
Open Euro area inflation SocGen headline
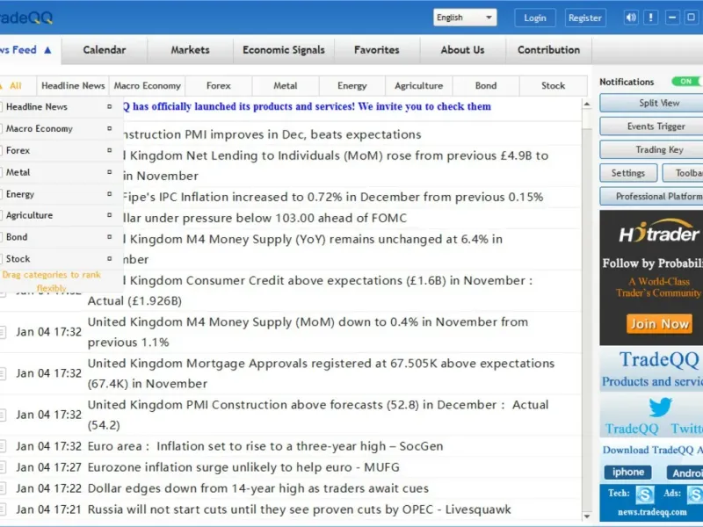tap(265, 446)
